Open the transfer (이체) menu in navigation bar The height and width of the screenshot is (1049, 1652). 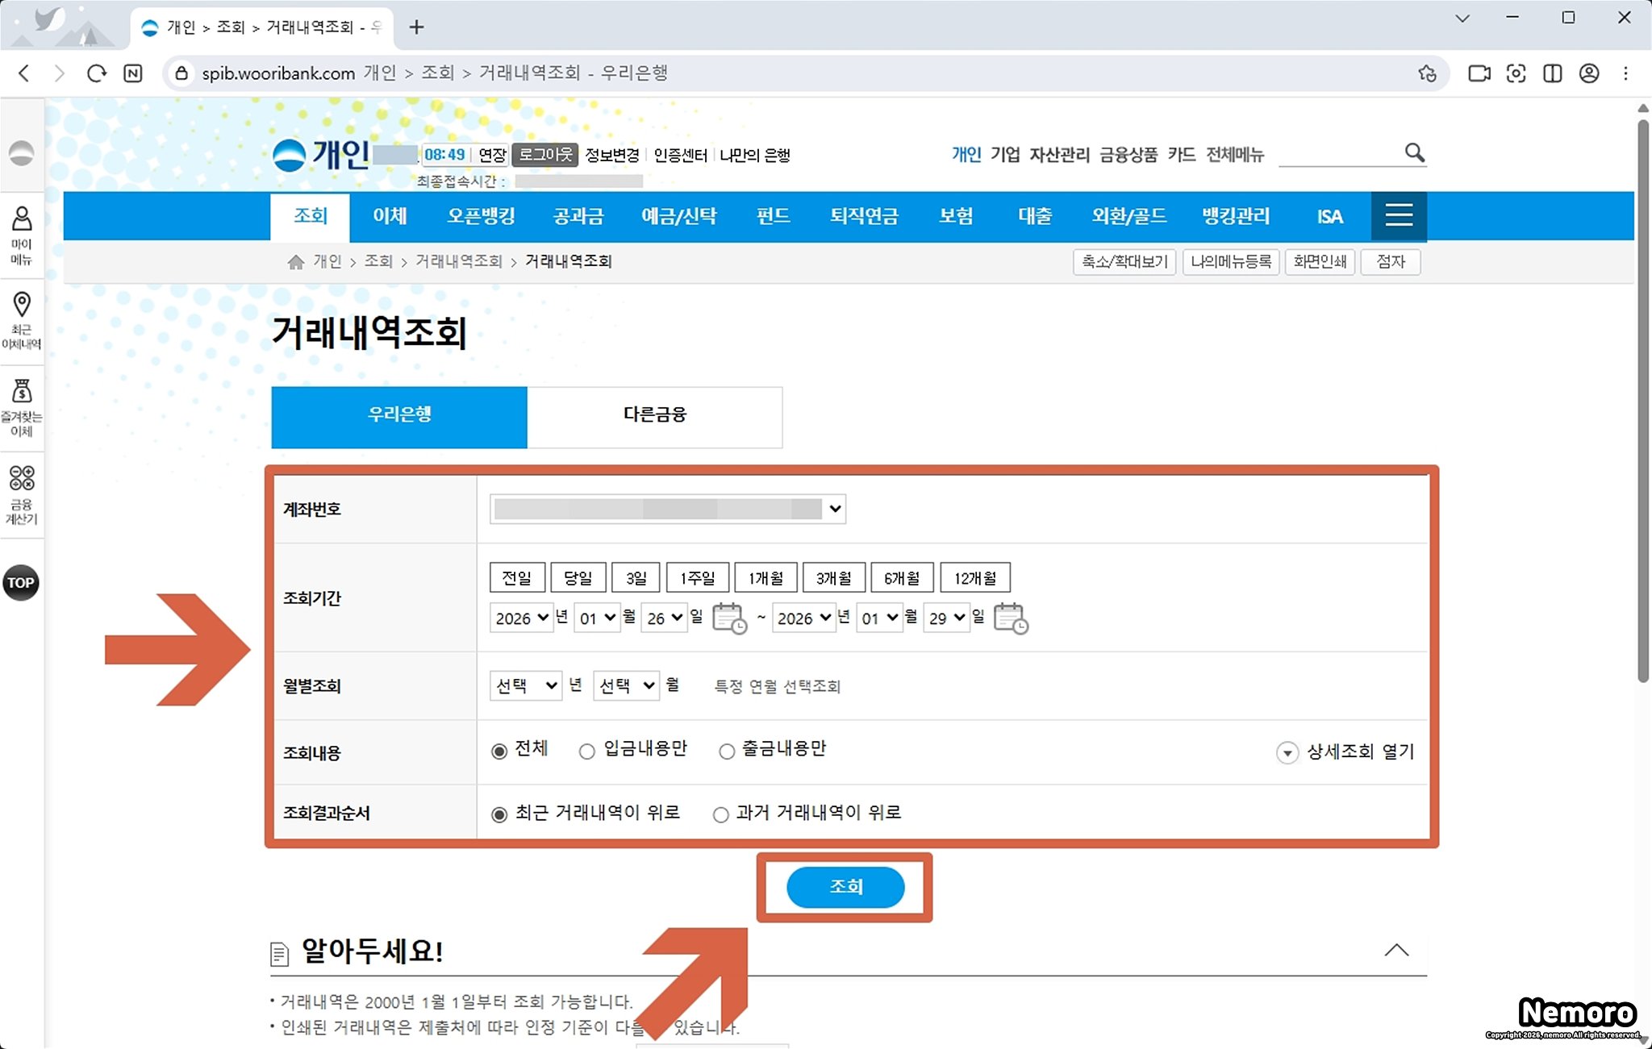point(390,216)
